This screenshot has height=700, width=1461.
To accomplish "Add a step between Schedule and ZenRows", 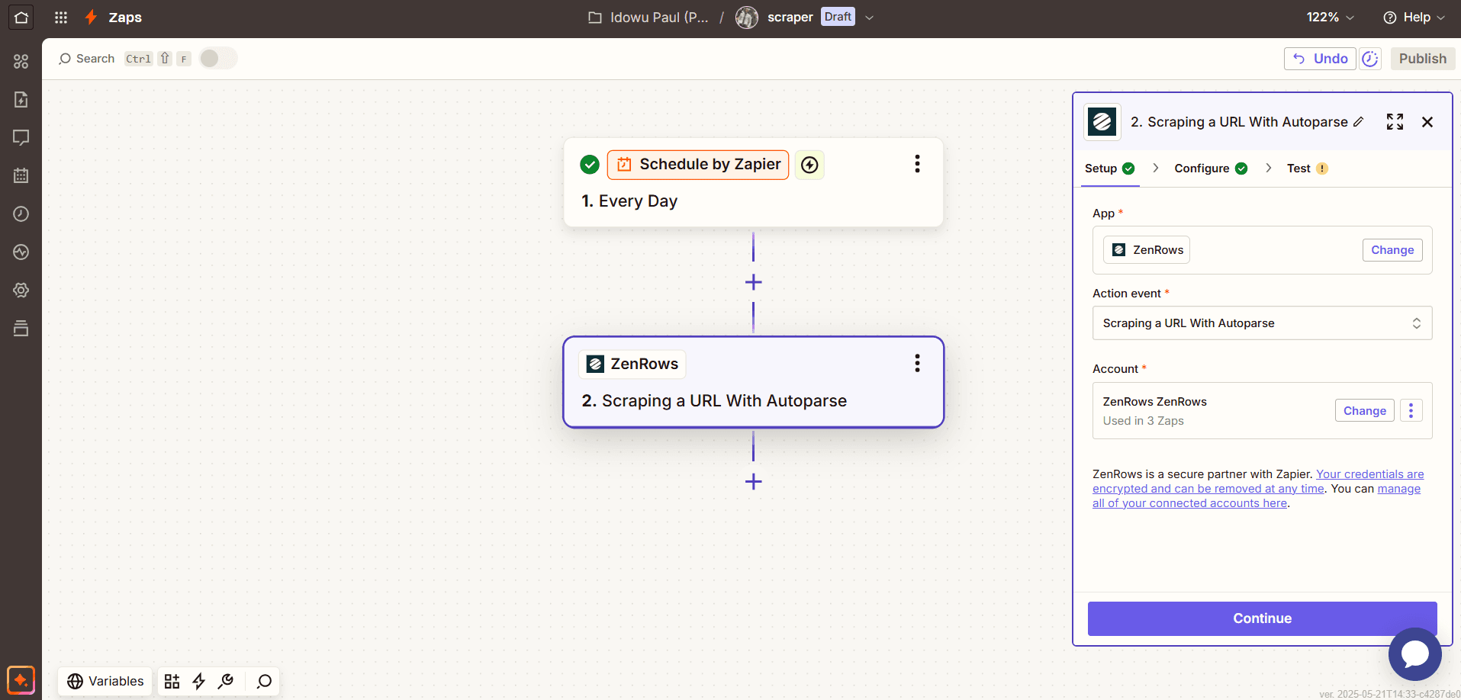I will tap(753, 282).
